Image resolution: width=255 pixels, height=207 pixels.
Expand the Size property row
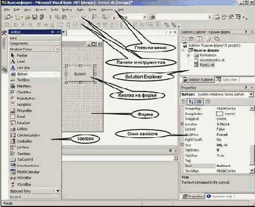(x=182, y=145)
